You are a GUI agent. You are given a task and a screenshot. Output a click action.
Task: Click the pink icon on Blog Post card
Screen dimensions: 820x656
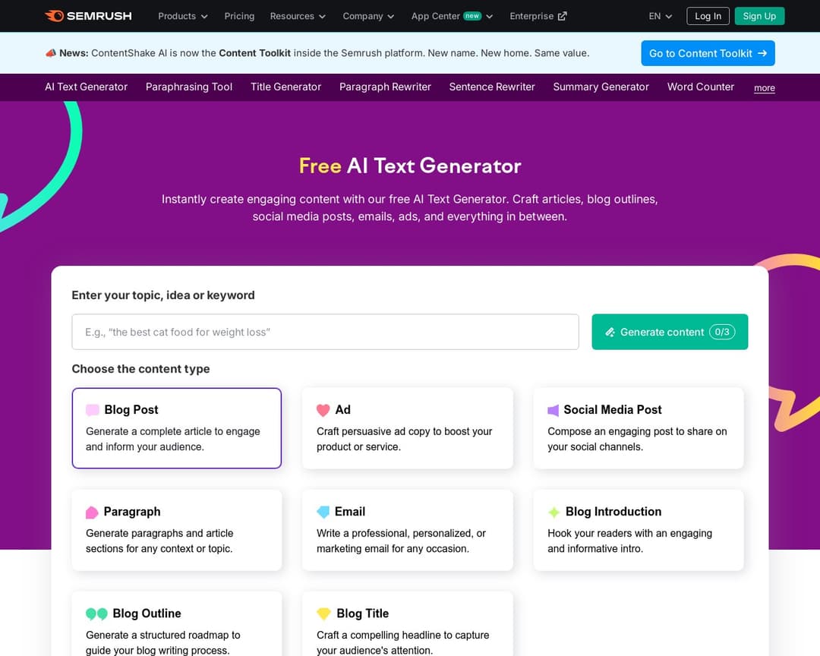93,409
